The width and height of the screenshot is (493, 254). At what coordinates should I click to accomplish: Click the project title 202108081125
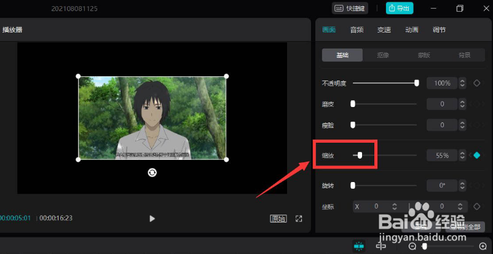tap(74, 9)
